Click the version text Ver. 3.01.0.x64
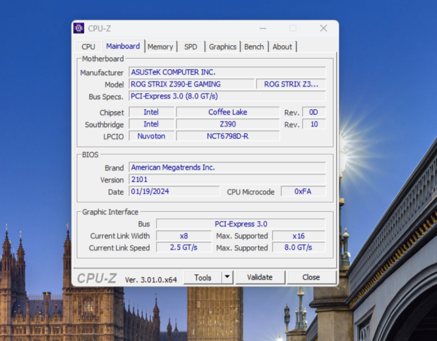The height and width of the screenshot is (341, 437). pyautogui.click(x=151, y=280)
